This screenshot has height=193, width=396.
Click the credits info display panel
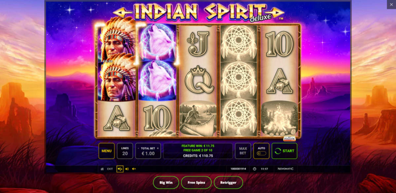[198, 151]
